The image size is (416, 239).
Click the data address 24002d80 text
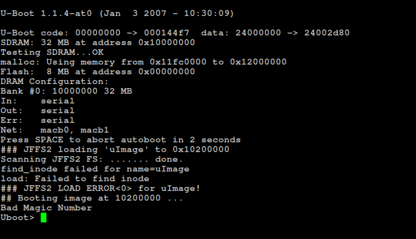(x=327, y=33)
